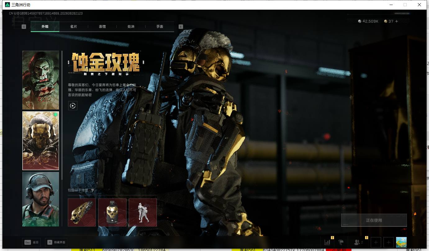Viewport: 429px width, 251px height.
Task: Click the Q previous-tab key icon
Action: pyautogui.click(x=24, y=27)
